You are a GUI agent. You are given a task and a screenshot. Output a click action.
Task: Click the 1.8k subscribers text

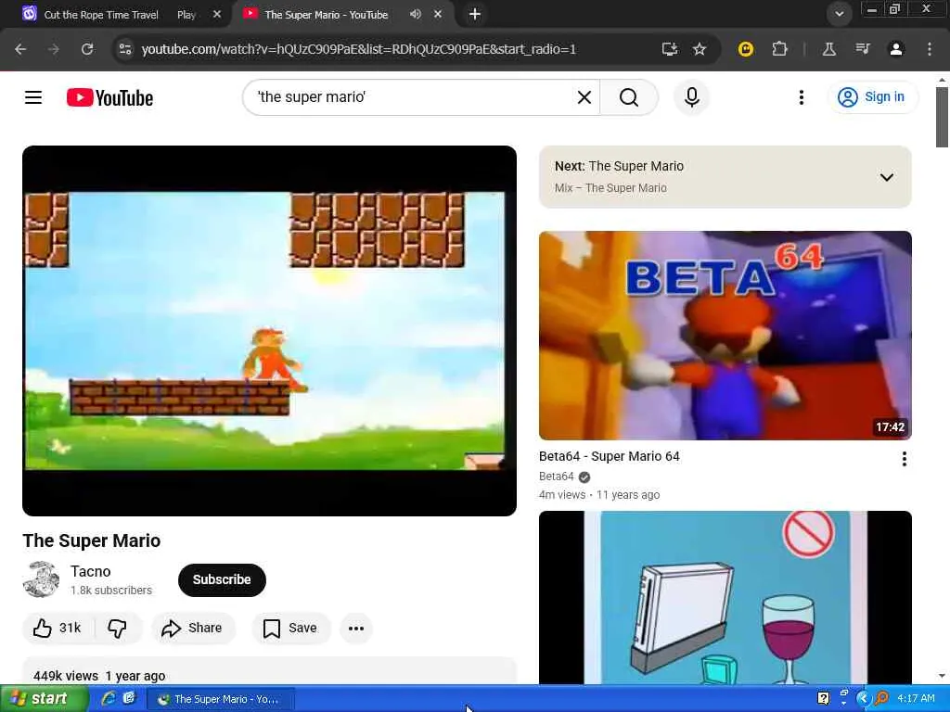pyautogui.click(x=111, y=591)
